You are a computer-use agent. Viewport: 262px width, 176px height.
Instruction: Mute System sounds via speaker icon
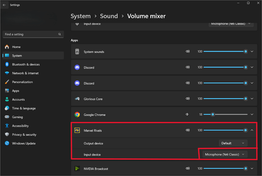pyautogui.click(x=188, y=51)
